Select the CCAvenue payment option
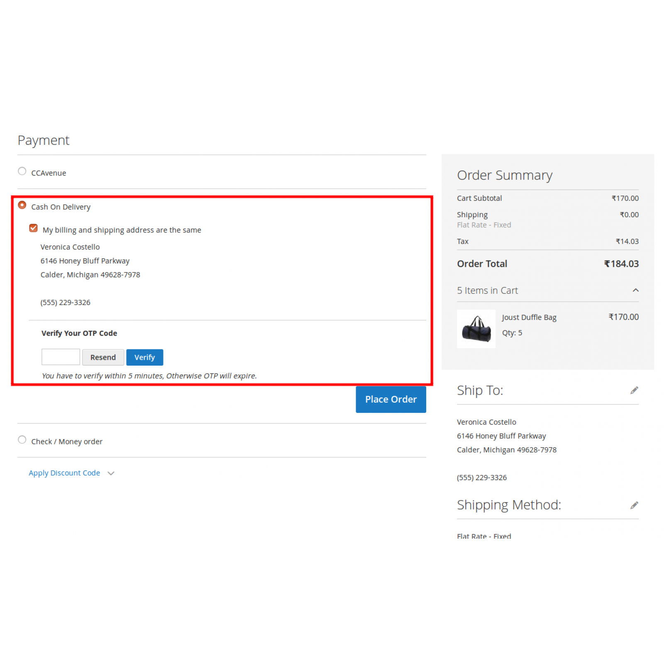 (22, 171)
